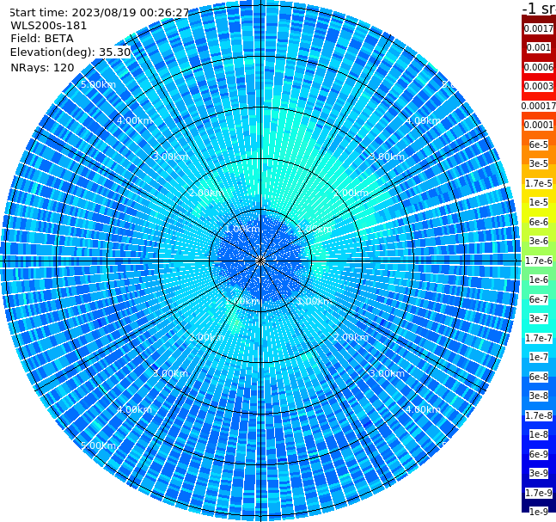Click the 3e-7 colorbar tick label
556x522 pixels.
pos(539,318)
